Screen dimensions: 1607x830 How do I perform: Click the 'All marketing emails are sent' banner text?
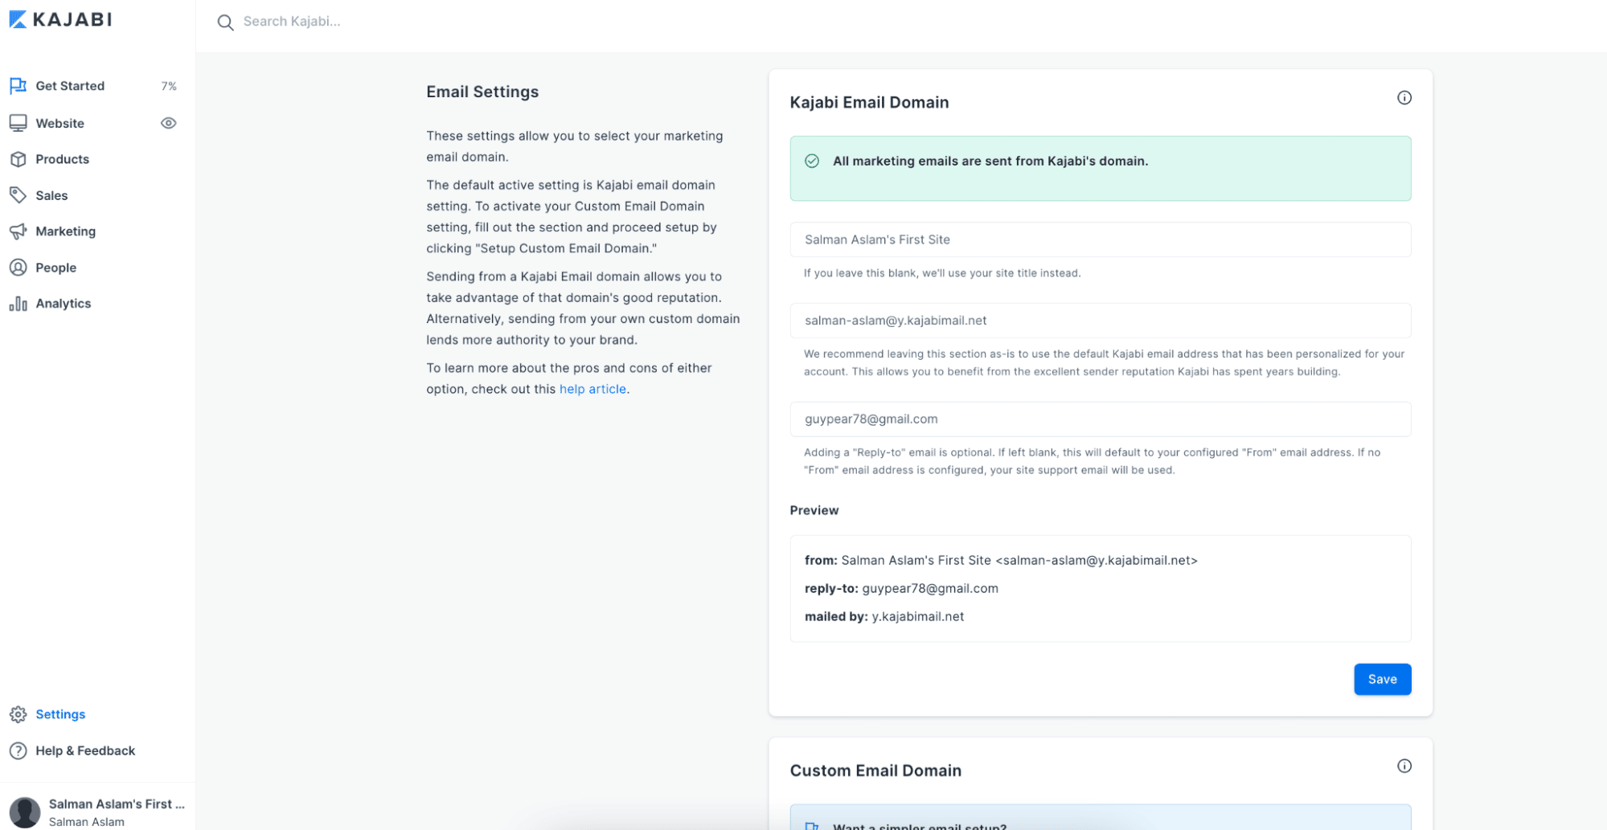point(990,161)
